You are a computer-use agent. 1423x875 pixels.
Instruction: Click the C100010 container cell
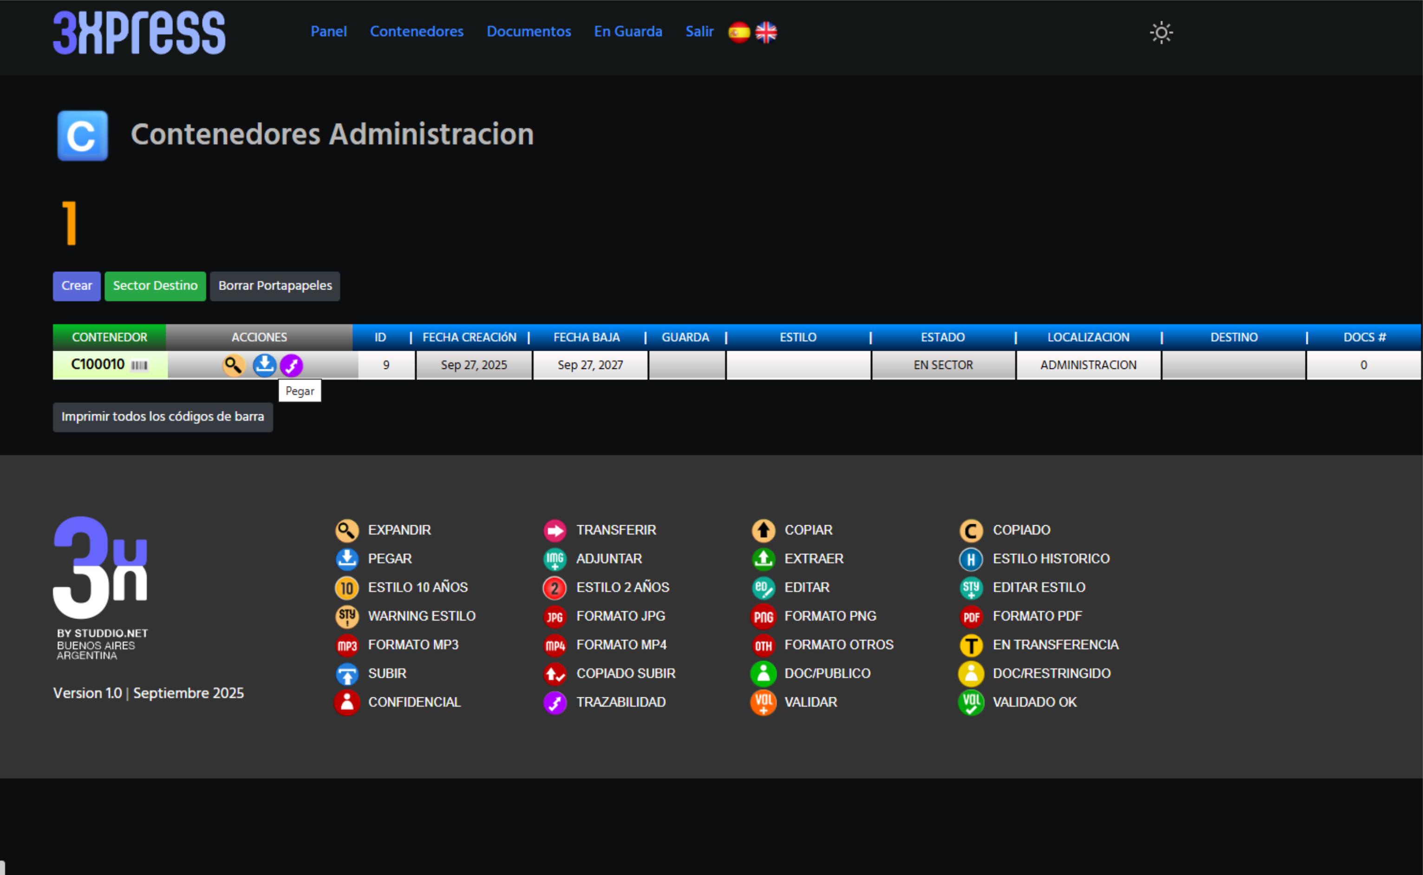point(98,365)
